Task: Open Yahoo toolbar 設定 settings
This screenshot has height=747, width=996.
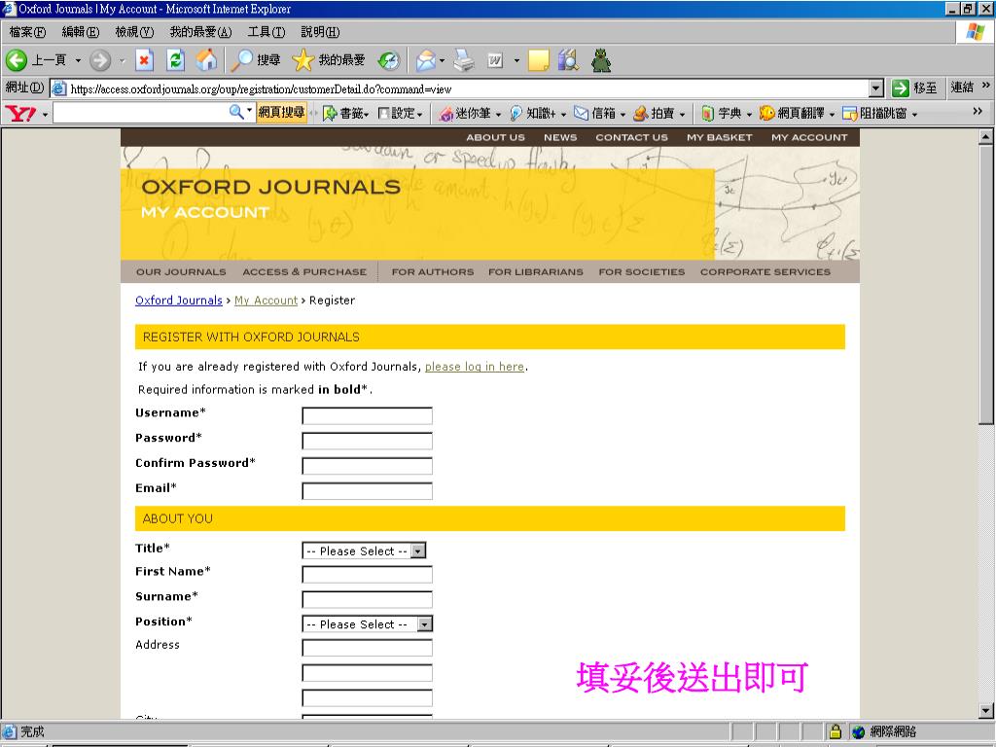Action: [400, 113]
